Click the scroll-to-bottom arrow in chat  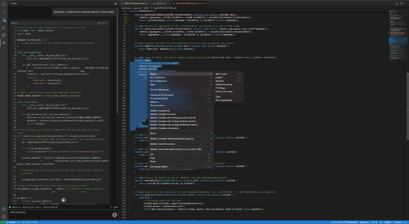tap(63, 200)
